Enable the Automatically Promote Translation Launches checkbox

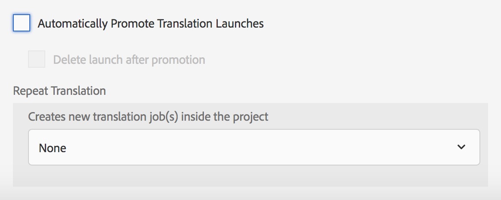point(22,23)
